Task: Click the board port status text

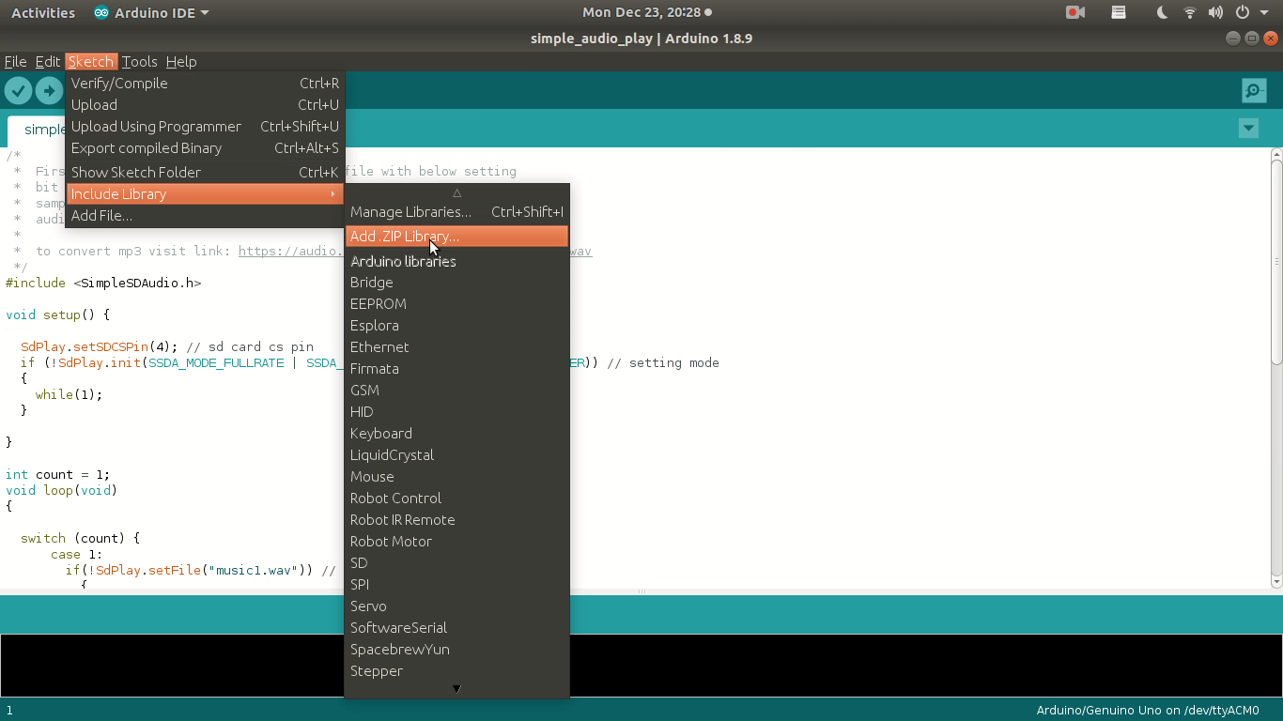Action: 1147,711
